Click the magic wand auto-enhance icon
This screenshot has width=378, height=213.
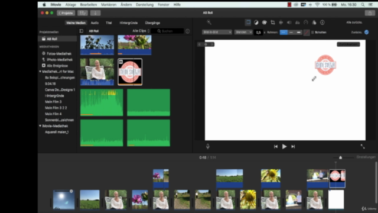pyautogui.click(x=209, y=22)
